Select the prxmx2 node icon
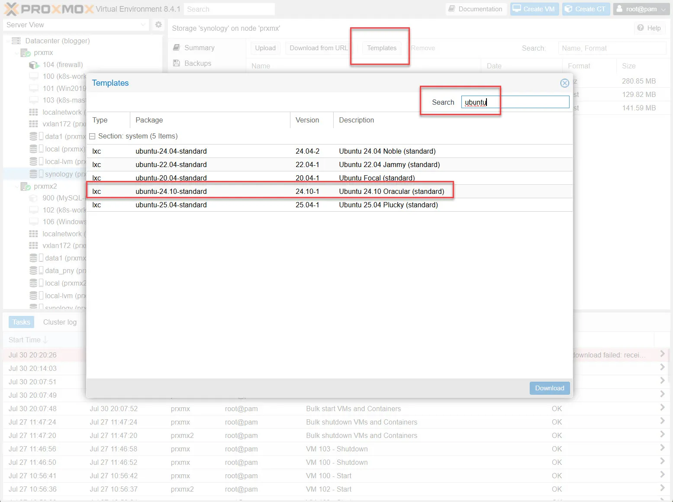The image size is (673, 502). click(26, 187)
